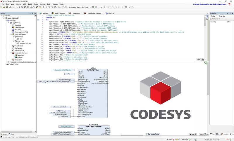Image resolution: width=234 pixels, height=141 pixels.
Task: Click the Open Project folder icon
Action: pyautogui.click(x=4, y=7)
